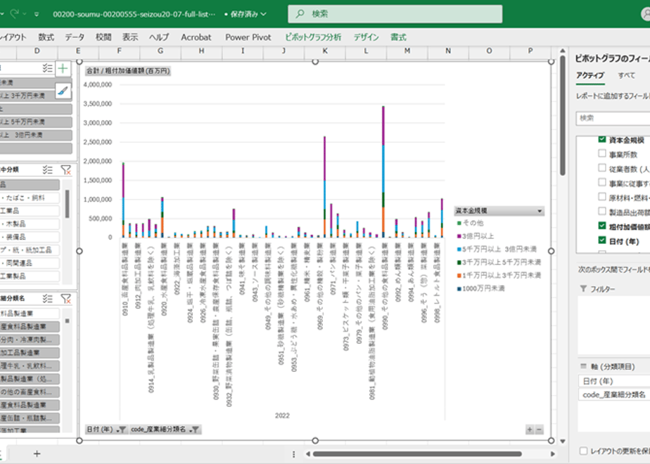
Task: Open the quick access toolbar customize arrow
Action: pyautogui.click(x=37, y=14)
